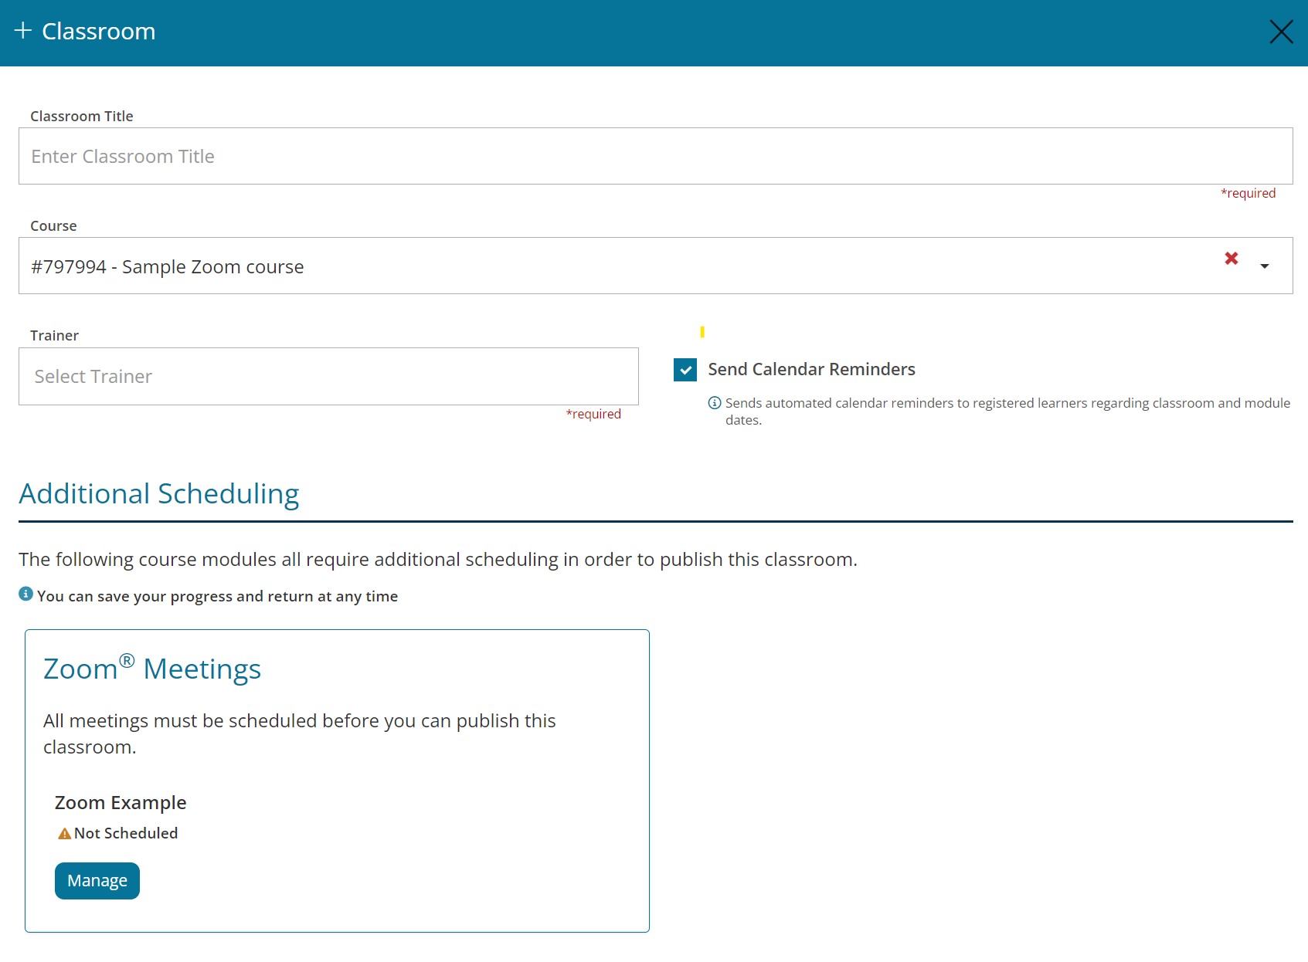Screen dimensions: 1308x962
Task: Click the blue info icon near save progress note
Action: click(x=25, y=594)
